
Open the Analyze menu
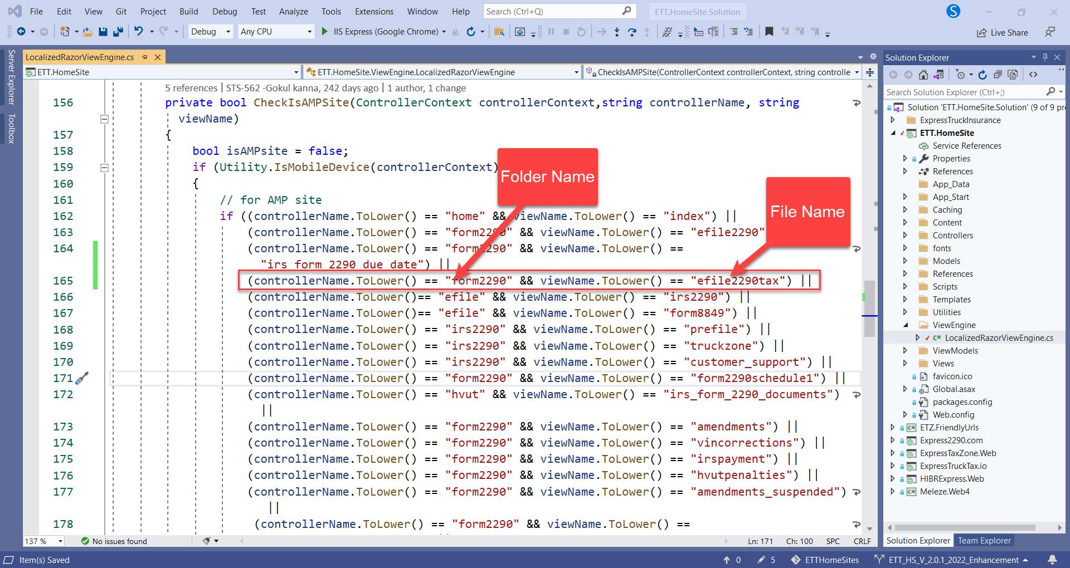(x=293, y=11)
